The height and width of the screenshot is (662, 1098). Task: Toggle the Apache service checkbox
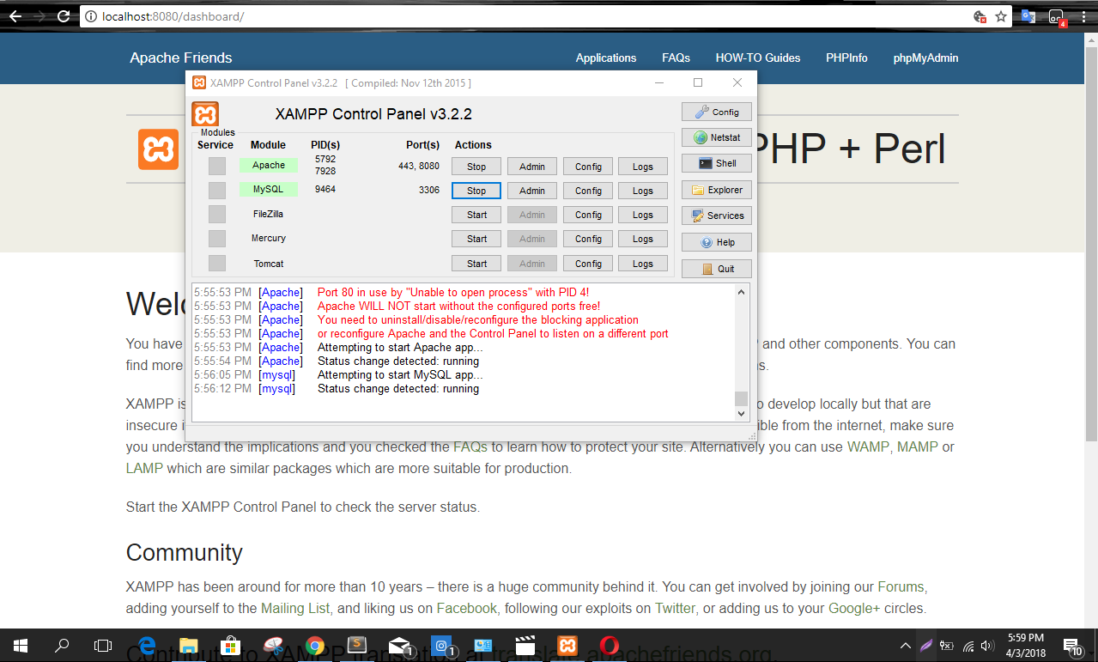217,166
